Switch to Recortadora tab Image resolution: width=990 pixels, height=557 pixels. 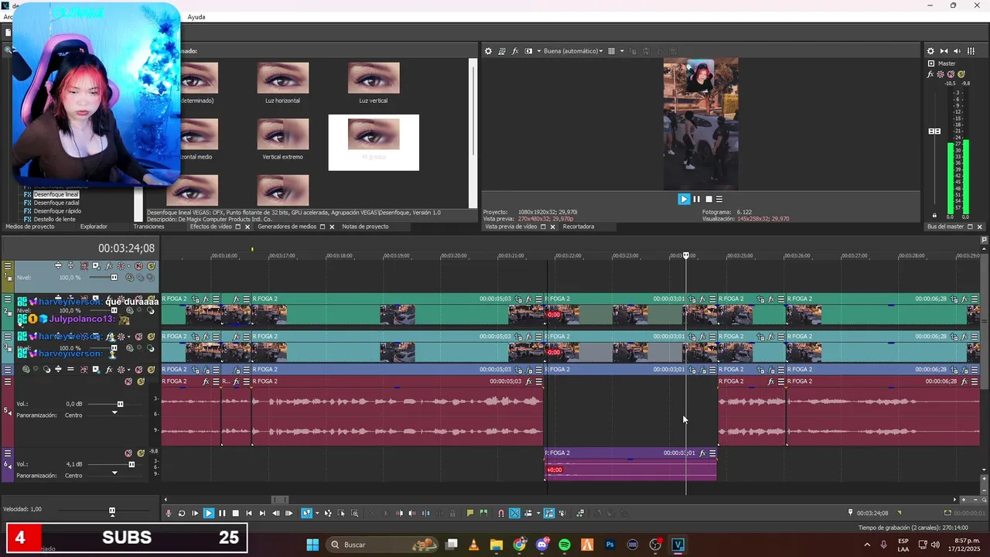[579, 227]
